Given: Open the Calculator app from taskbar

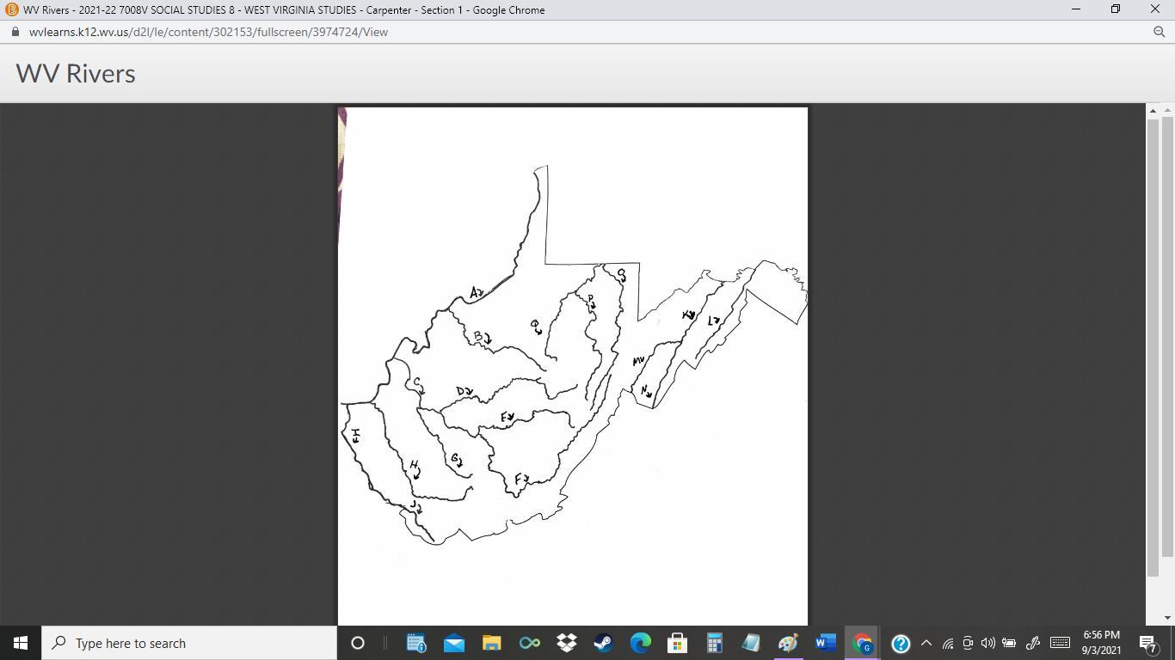Looking at the screenshot, I should click(714, 643).
